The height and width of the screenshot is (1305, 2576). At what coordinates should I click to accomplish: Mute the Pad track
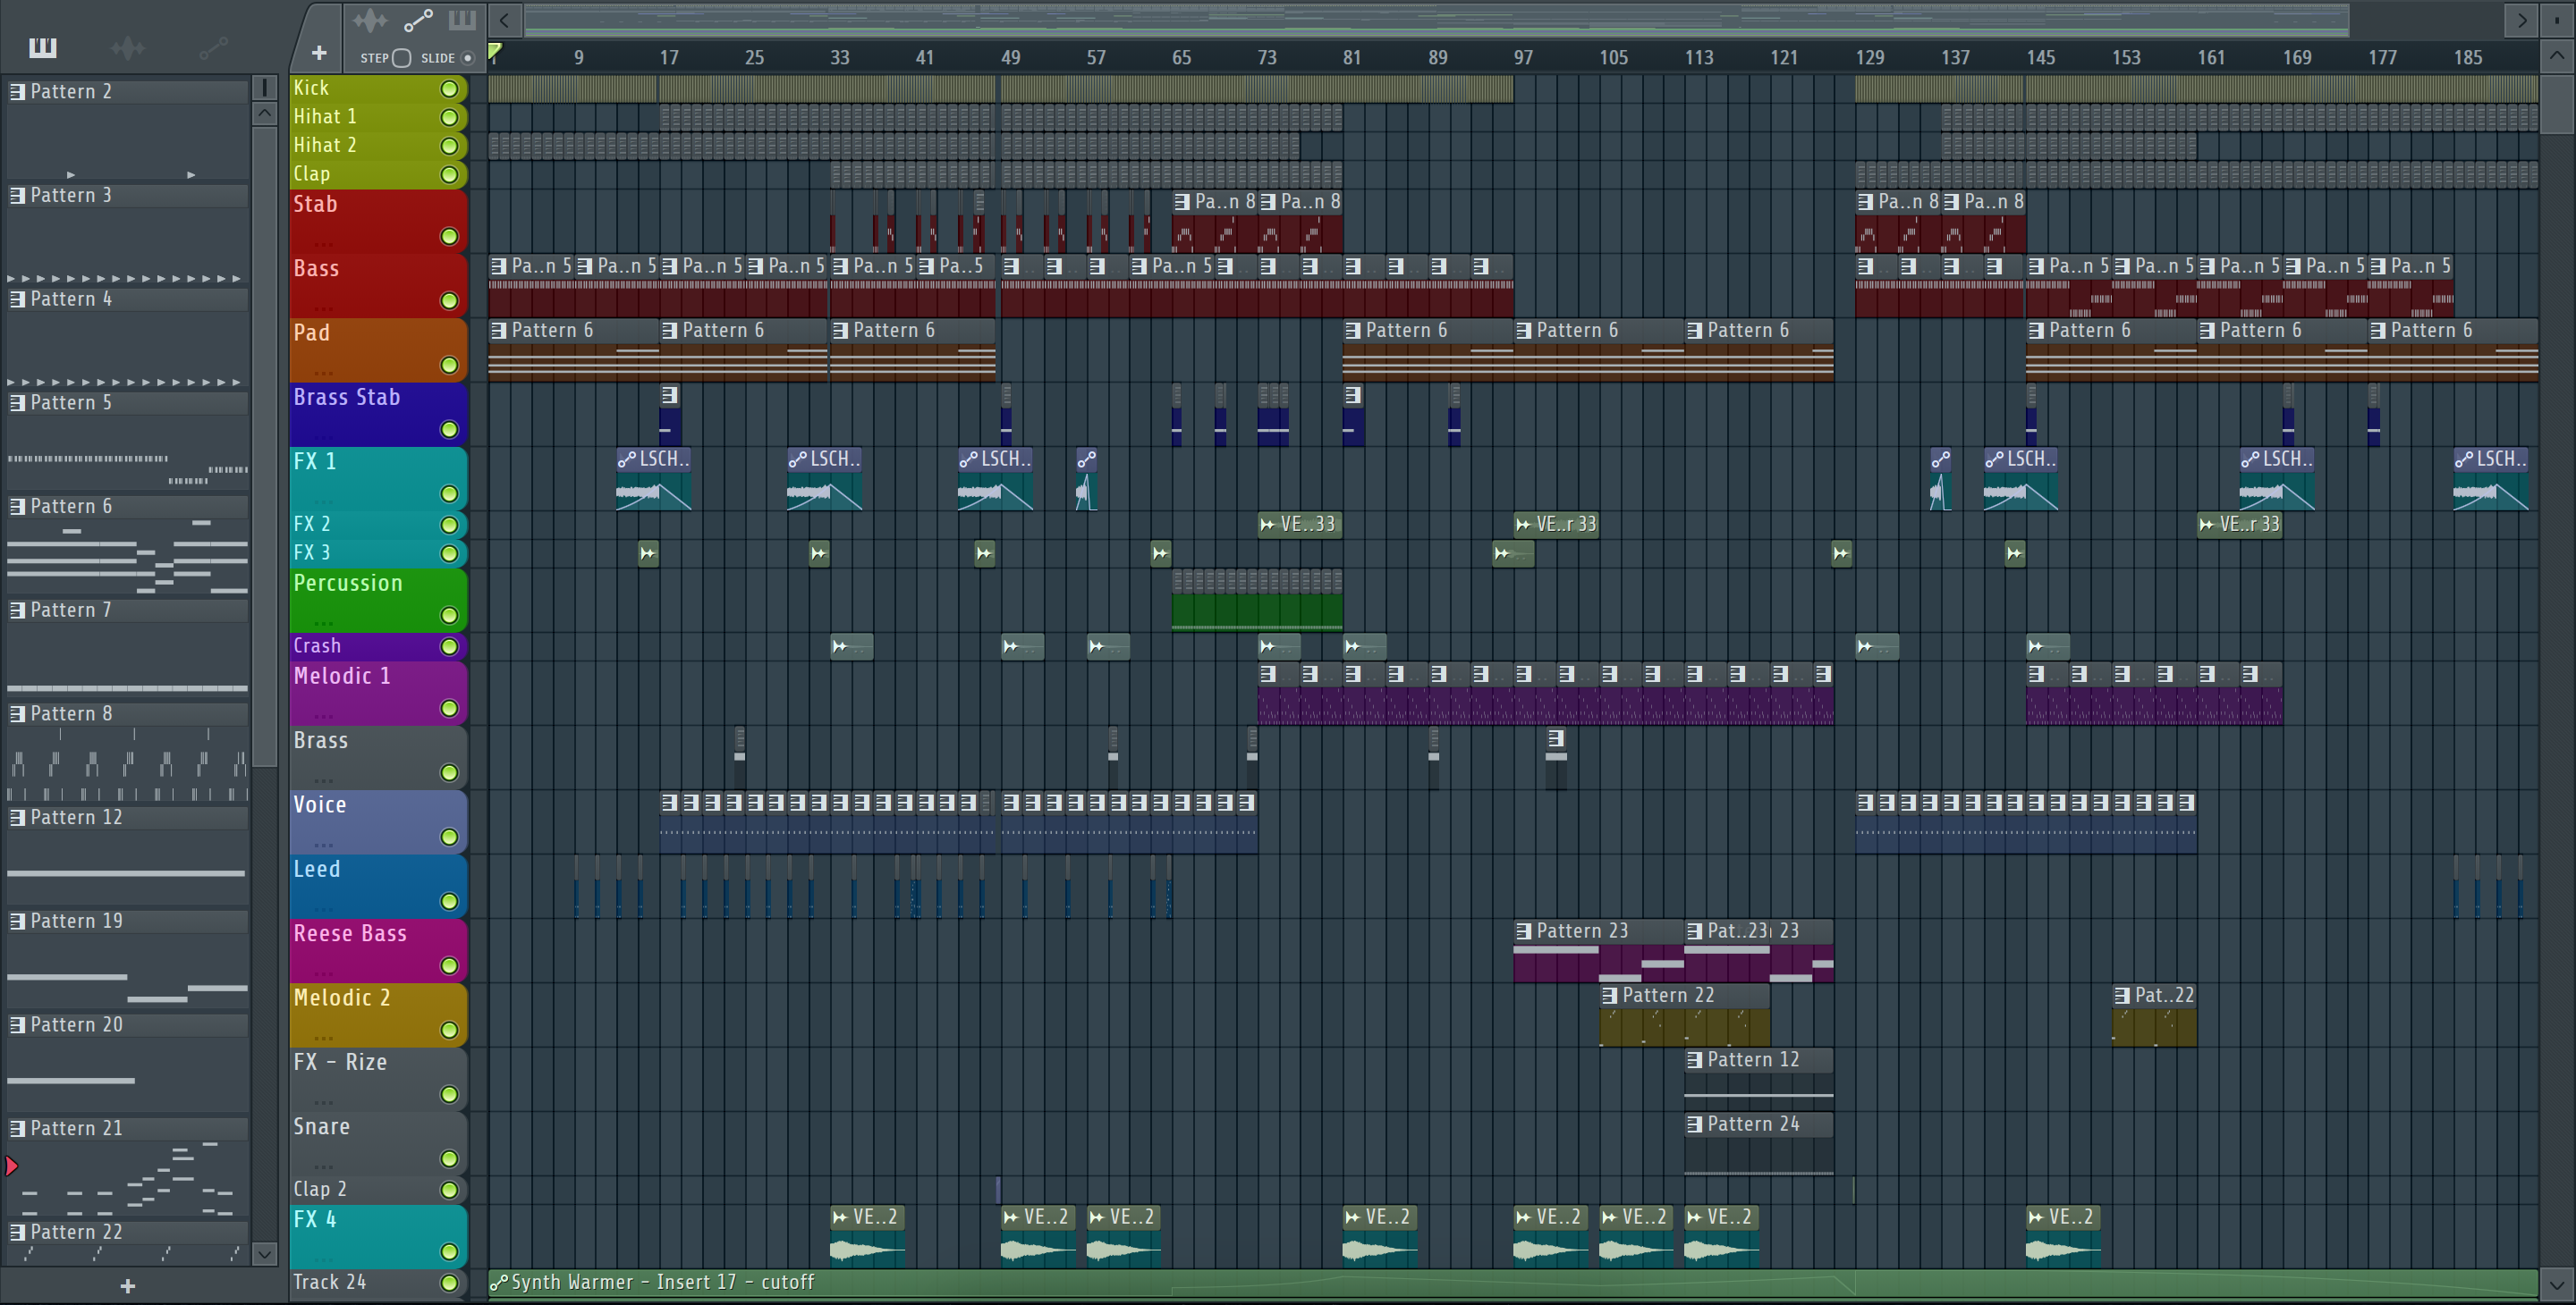(450, 366)
